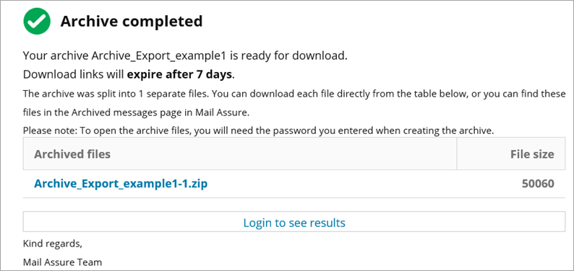
Task: Click the password note paragraph
Action: coord(259,130)
